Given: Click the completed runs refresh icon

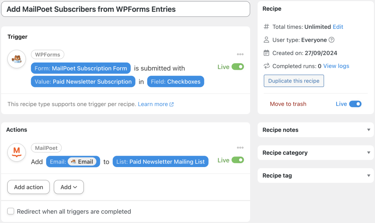Looking at the screenshot, I should (x=266, y=66).
